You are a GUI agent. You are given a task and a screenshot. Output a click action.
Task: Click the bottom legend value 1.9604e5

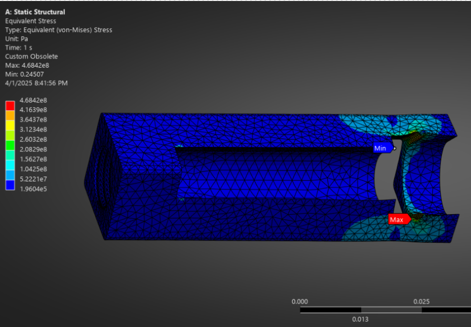click(33, 189)
